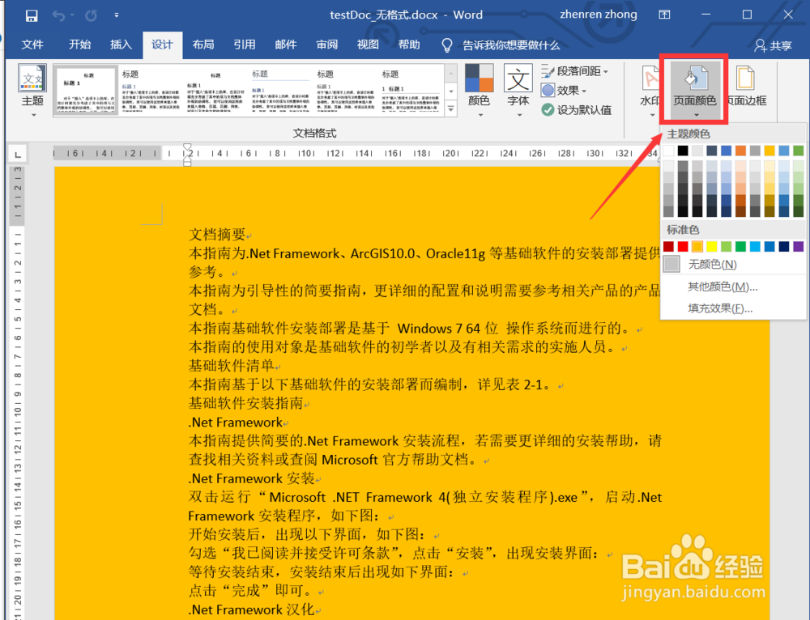Image resolution: width=810 pixels, height=620 pixels.
Task: Open the 水印 watermark button
Action: (x=650, y=91)
